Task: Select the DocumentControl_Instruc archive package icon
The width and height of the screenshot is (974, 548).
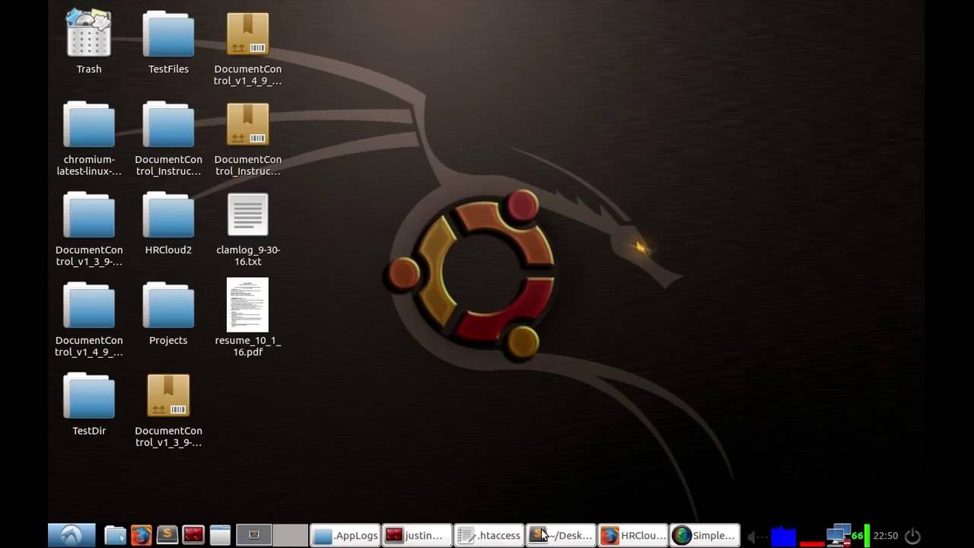Action: pyautogui.click(x=247, y=124)
